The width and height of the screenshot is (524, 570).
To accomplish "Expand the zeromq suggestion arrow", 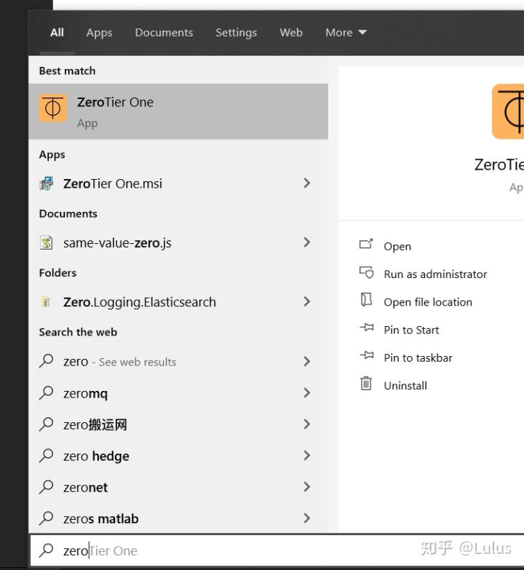I will (307, 392).
